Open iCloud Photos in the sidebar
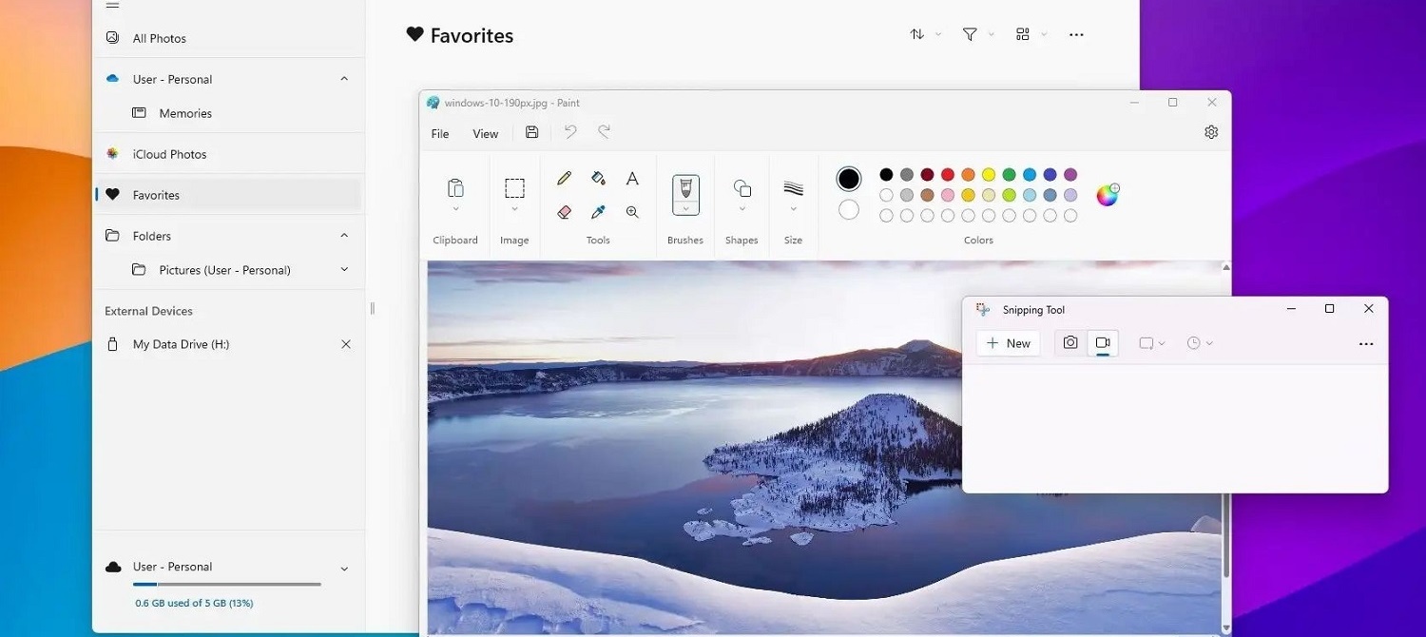 point(170,153)
